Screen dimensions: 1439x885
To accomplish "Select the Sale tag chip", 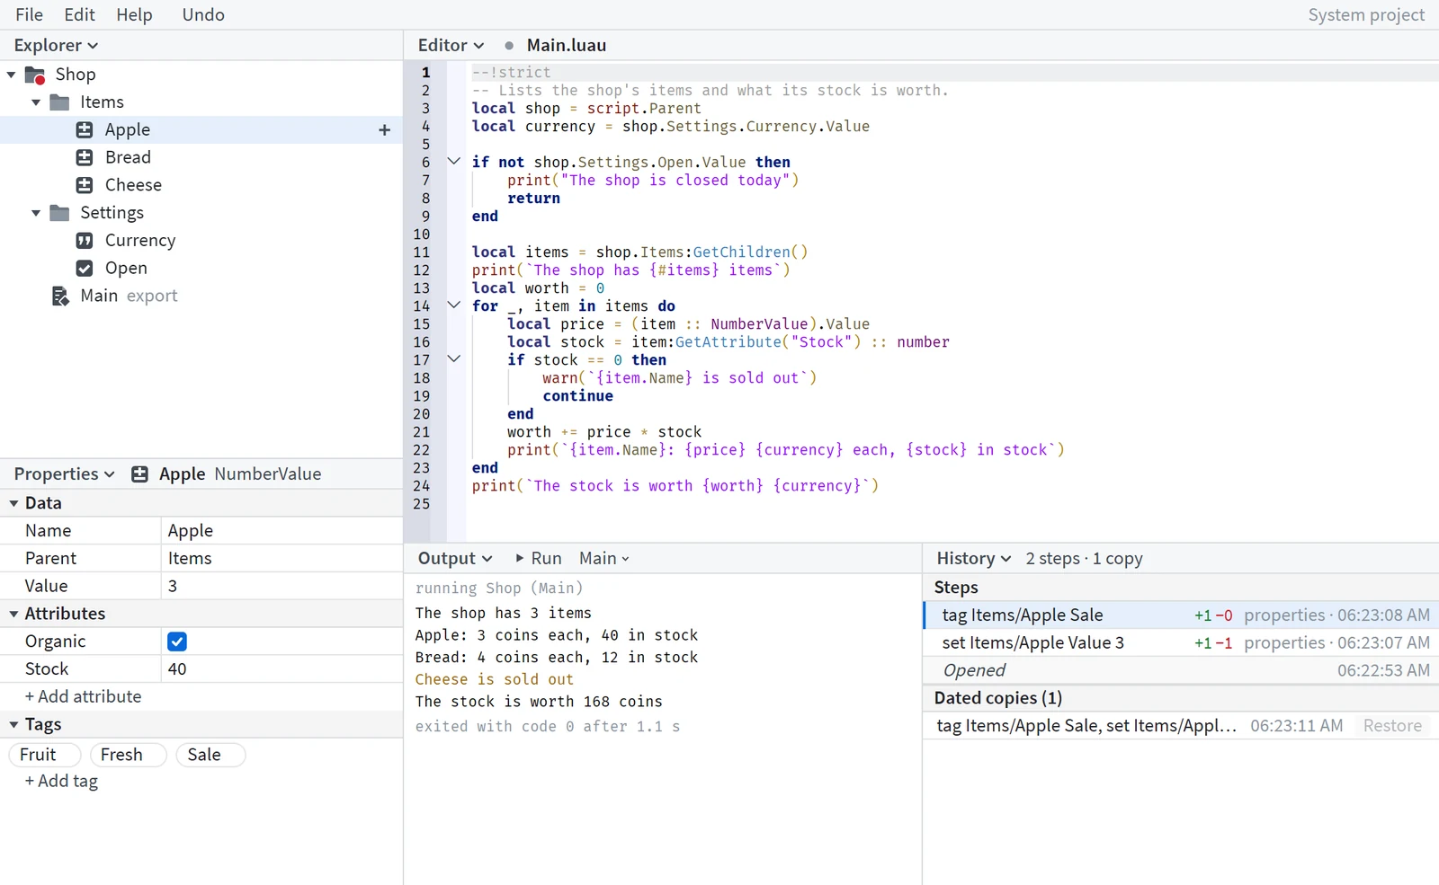I will (210, 755).
